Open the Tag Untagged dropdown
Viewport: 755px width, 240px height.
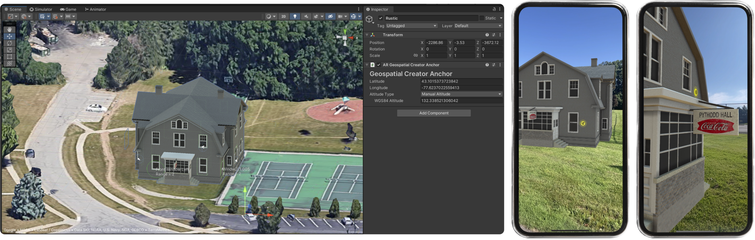point(412,26)
